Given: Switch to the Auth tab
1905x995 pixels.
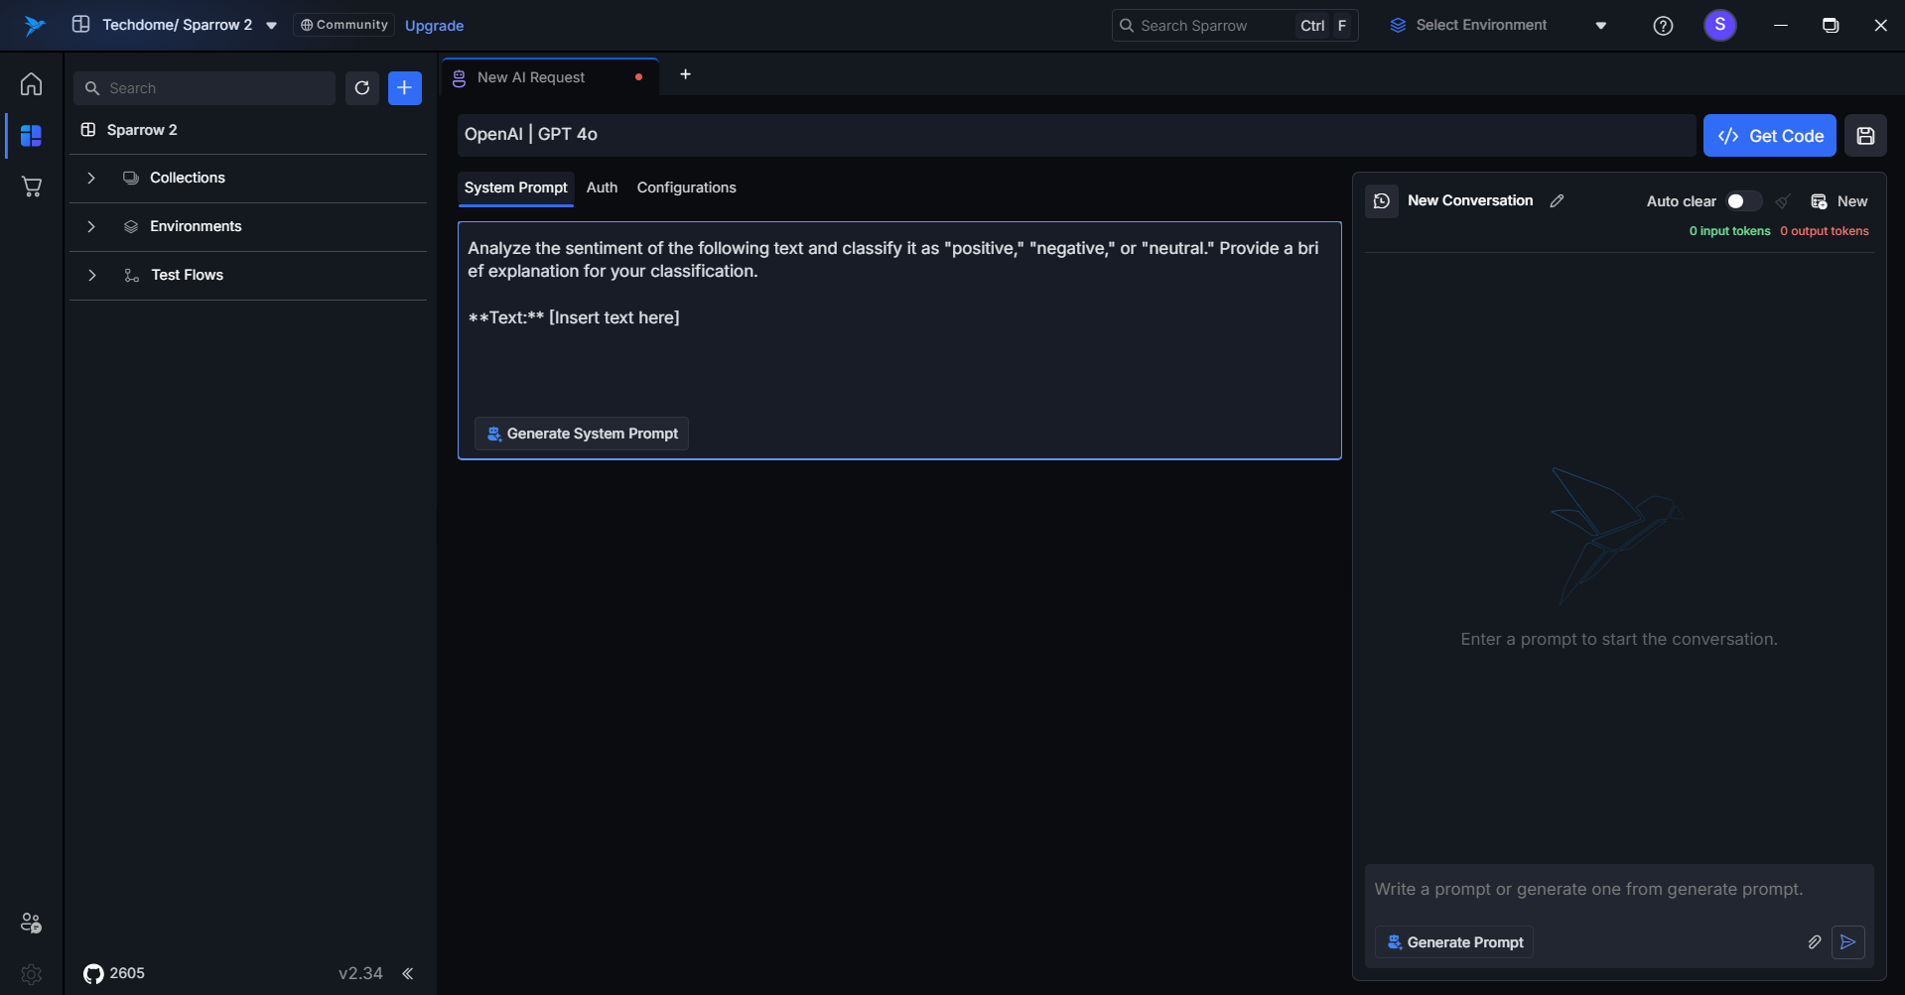Looking at the screenshot, I should coord(602,187).
